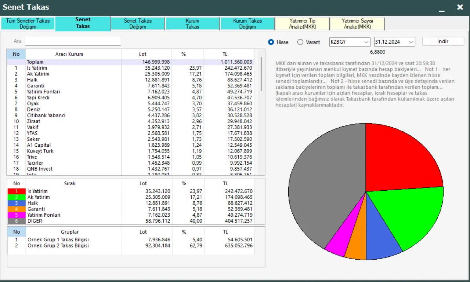Viewport: 470px width, 282px height.
Task: Click the magenta Yatirim Fonlari swatch
Action: (17, 215)
